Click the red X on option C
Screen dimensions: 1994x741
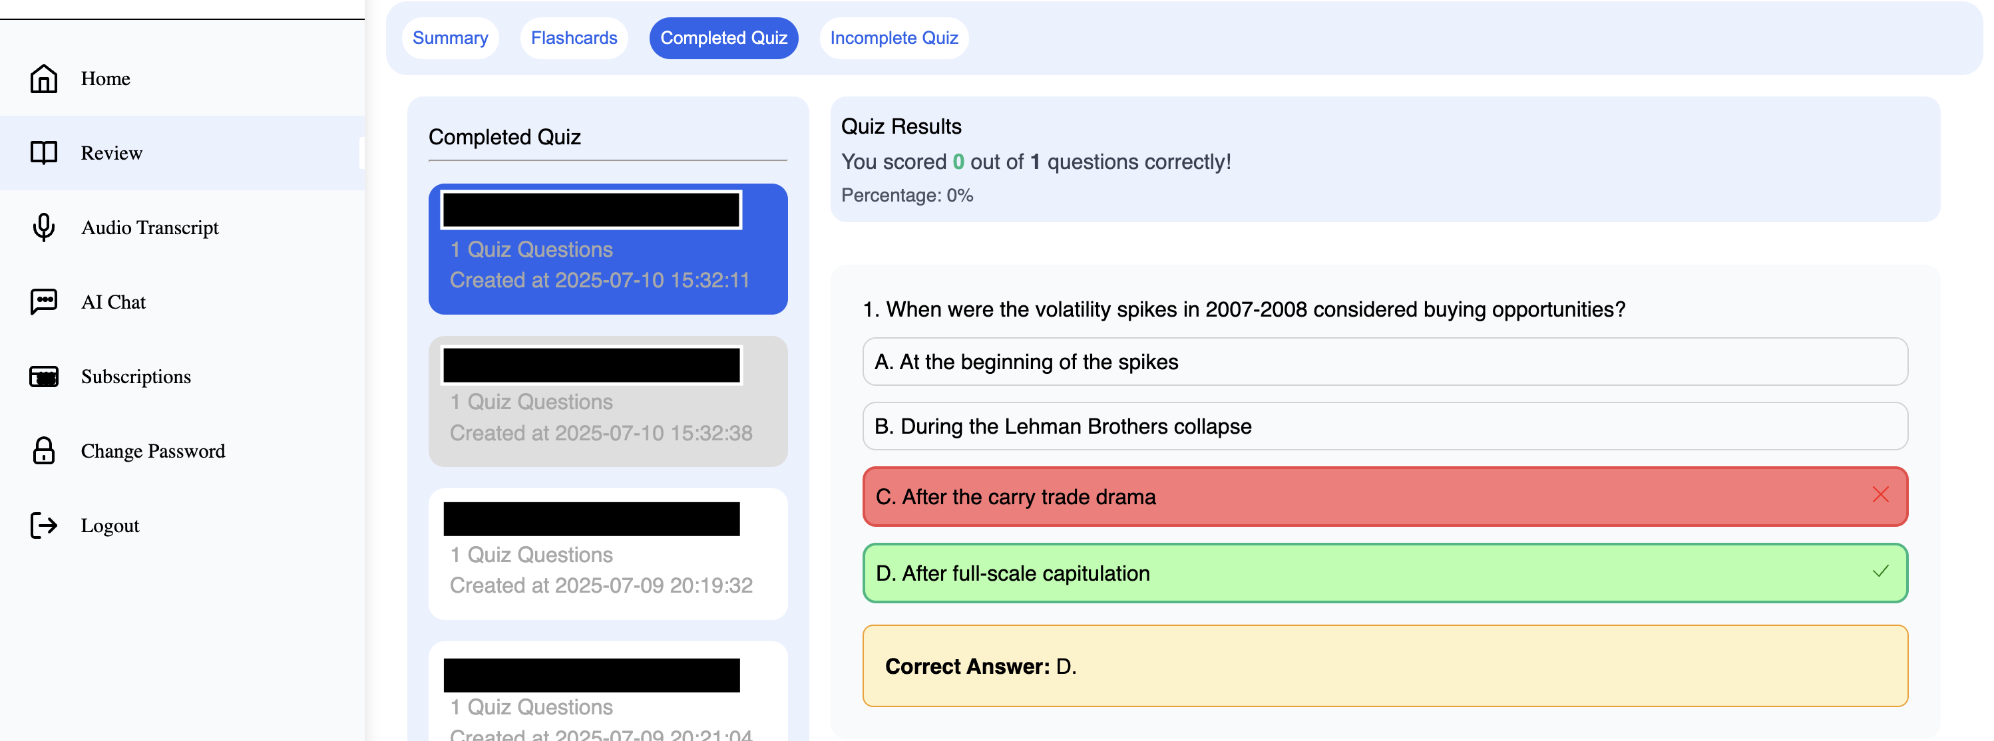tap(1880, 494)
